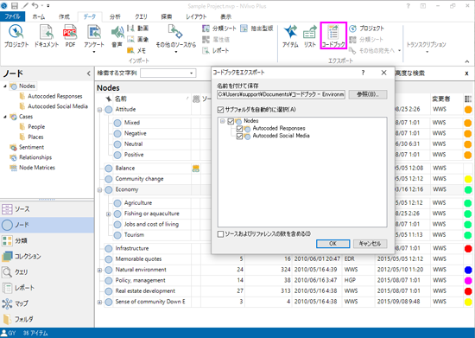This screenshot has width=475, height=338.
Task: Click the dialog help question mark
Action: (x=363, y=73)
